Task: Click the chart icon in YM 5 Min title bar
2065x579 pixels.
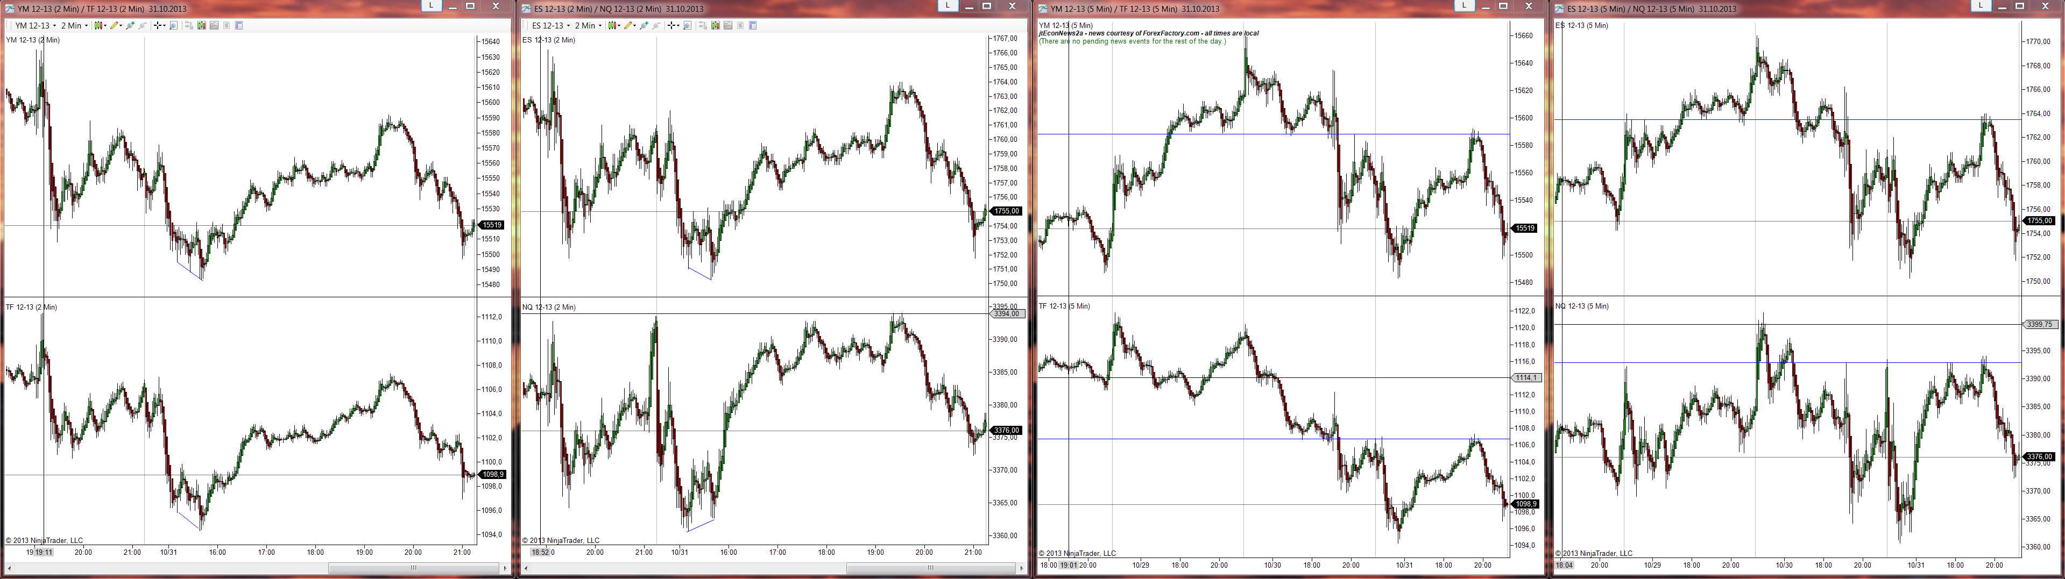Action: (1043, 8)
